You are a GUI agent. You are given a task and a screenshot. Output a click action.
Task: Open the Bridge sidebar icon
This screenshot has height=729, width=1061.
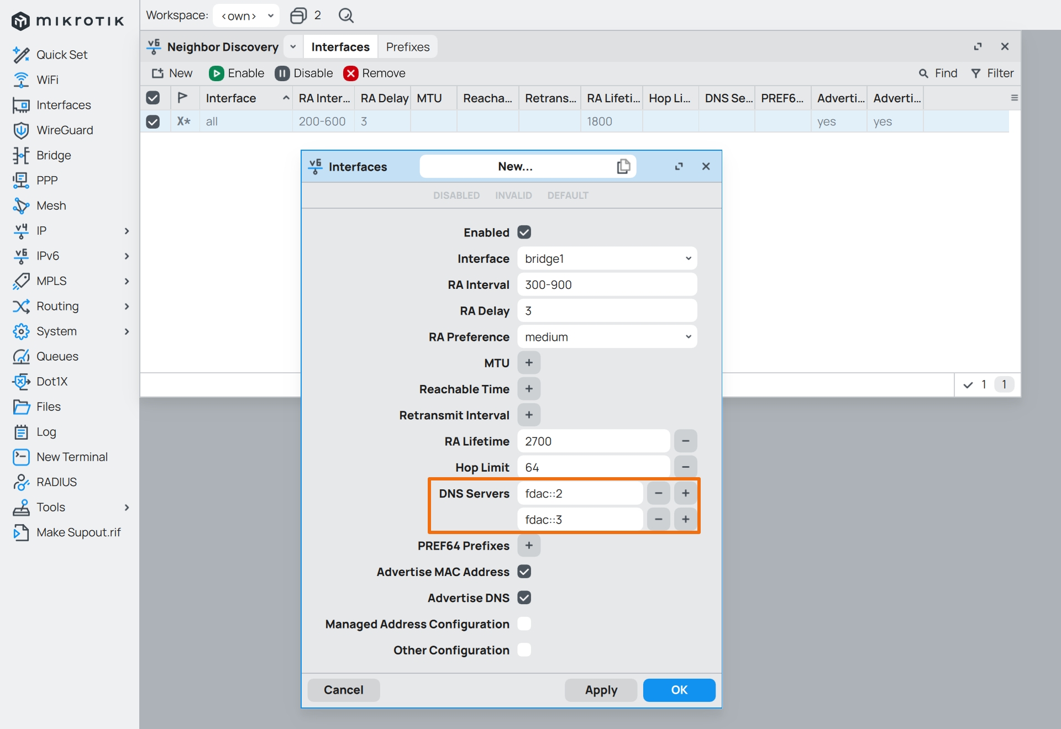[21, 155]
